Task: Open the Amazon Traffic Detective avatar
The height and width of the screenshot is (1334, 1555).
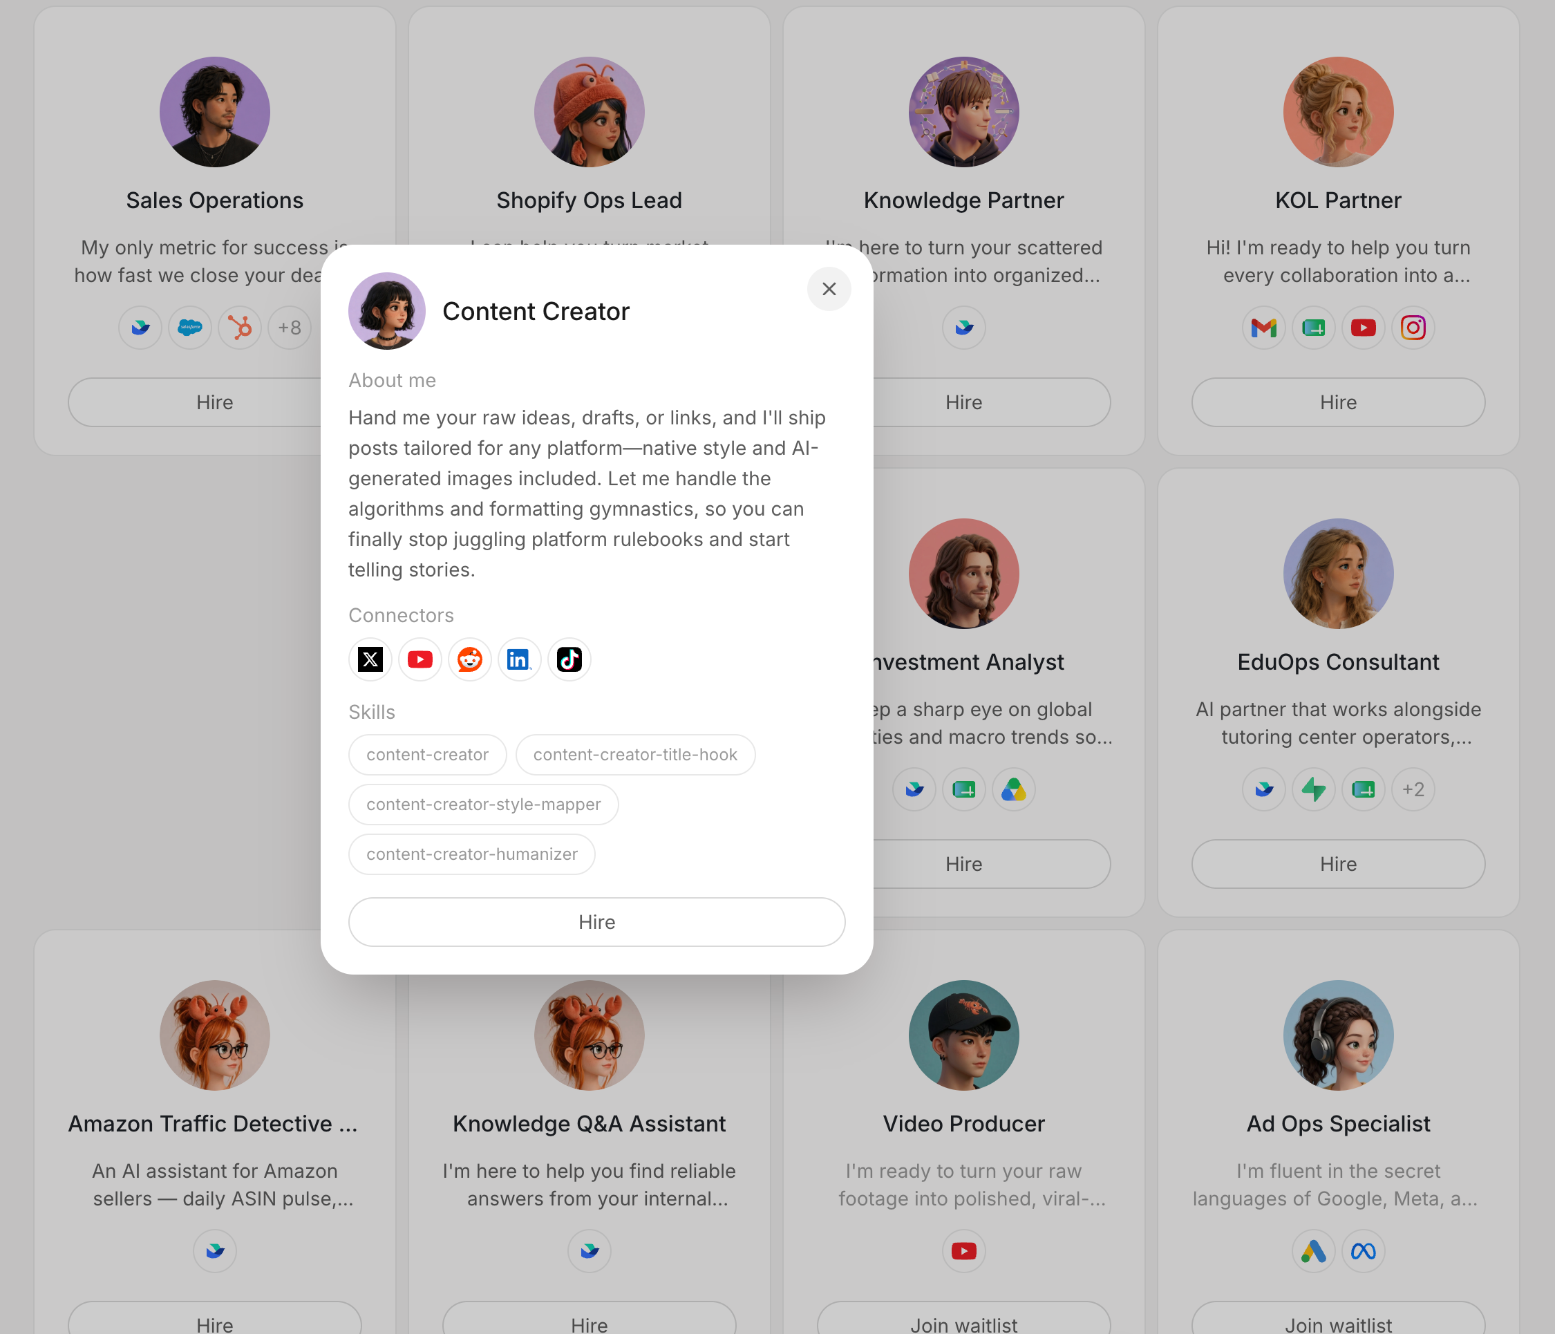Action: tap(215, 1035)
